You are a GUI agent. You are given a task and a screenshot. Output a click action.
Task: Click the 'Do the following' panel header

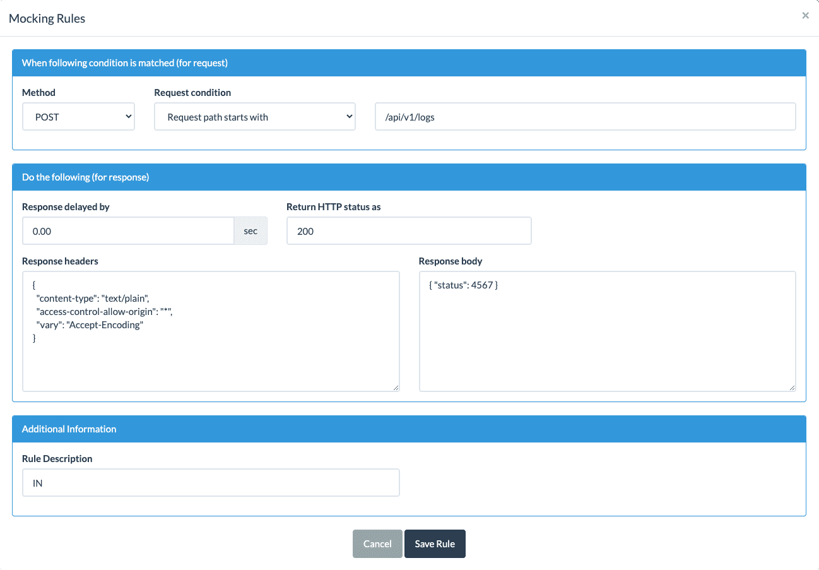[x=409, y=177]
